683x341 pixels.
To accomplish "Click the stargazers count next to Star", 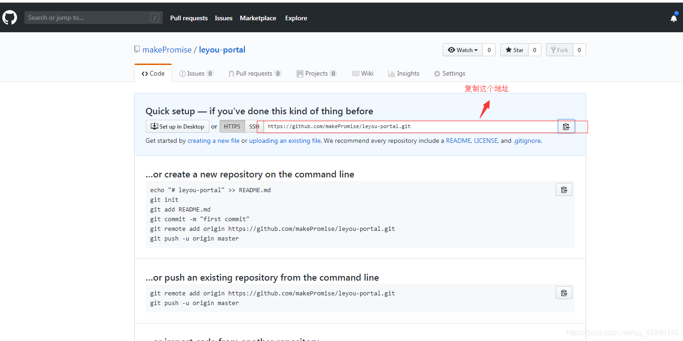I will pyautogui.click(x=535, y=50).
